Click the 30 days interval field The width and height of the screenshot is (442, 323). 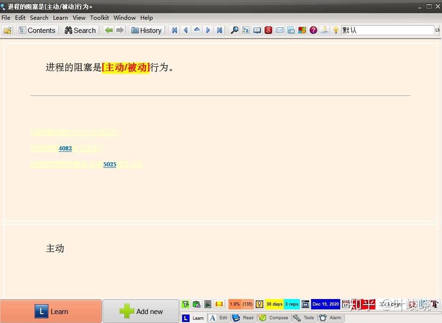tap(274, 304)
